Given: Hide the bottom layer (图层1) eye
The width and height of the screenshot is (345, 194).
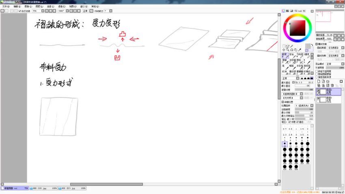Looking at the screenshot, I should pos(318,98).
